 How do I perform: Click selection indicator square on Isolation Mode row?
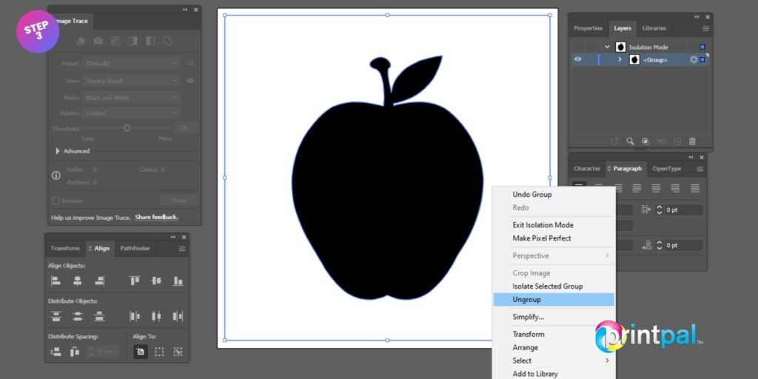click(702, 47)
